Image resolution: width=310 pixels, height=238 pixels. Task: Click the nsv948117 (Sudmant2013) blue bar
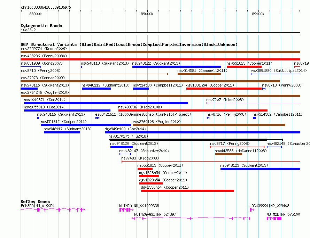[x=62, y=132]
